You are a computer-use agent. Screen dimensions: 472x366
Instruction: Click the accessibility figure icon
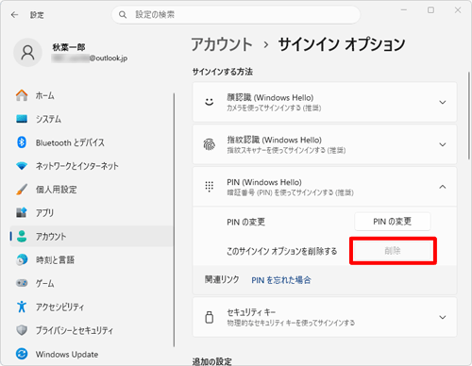(22, 307)
